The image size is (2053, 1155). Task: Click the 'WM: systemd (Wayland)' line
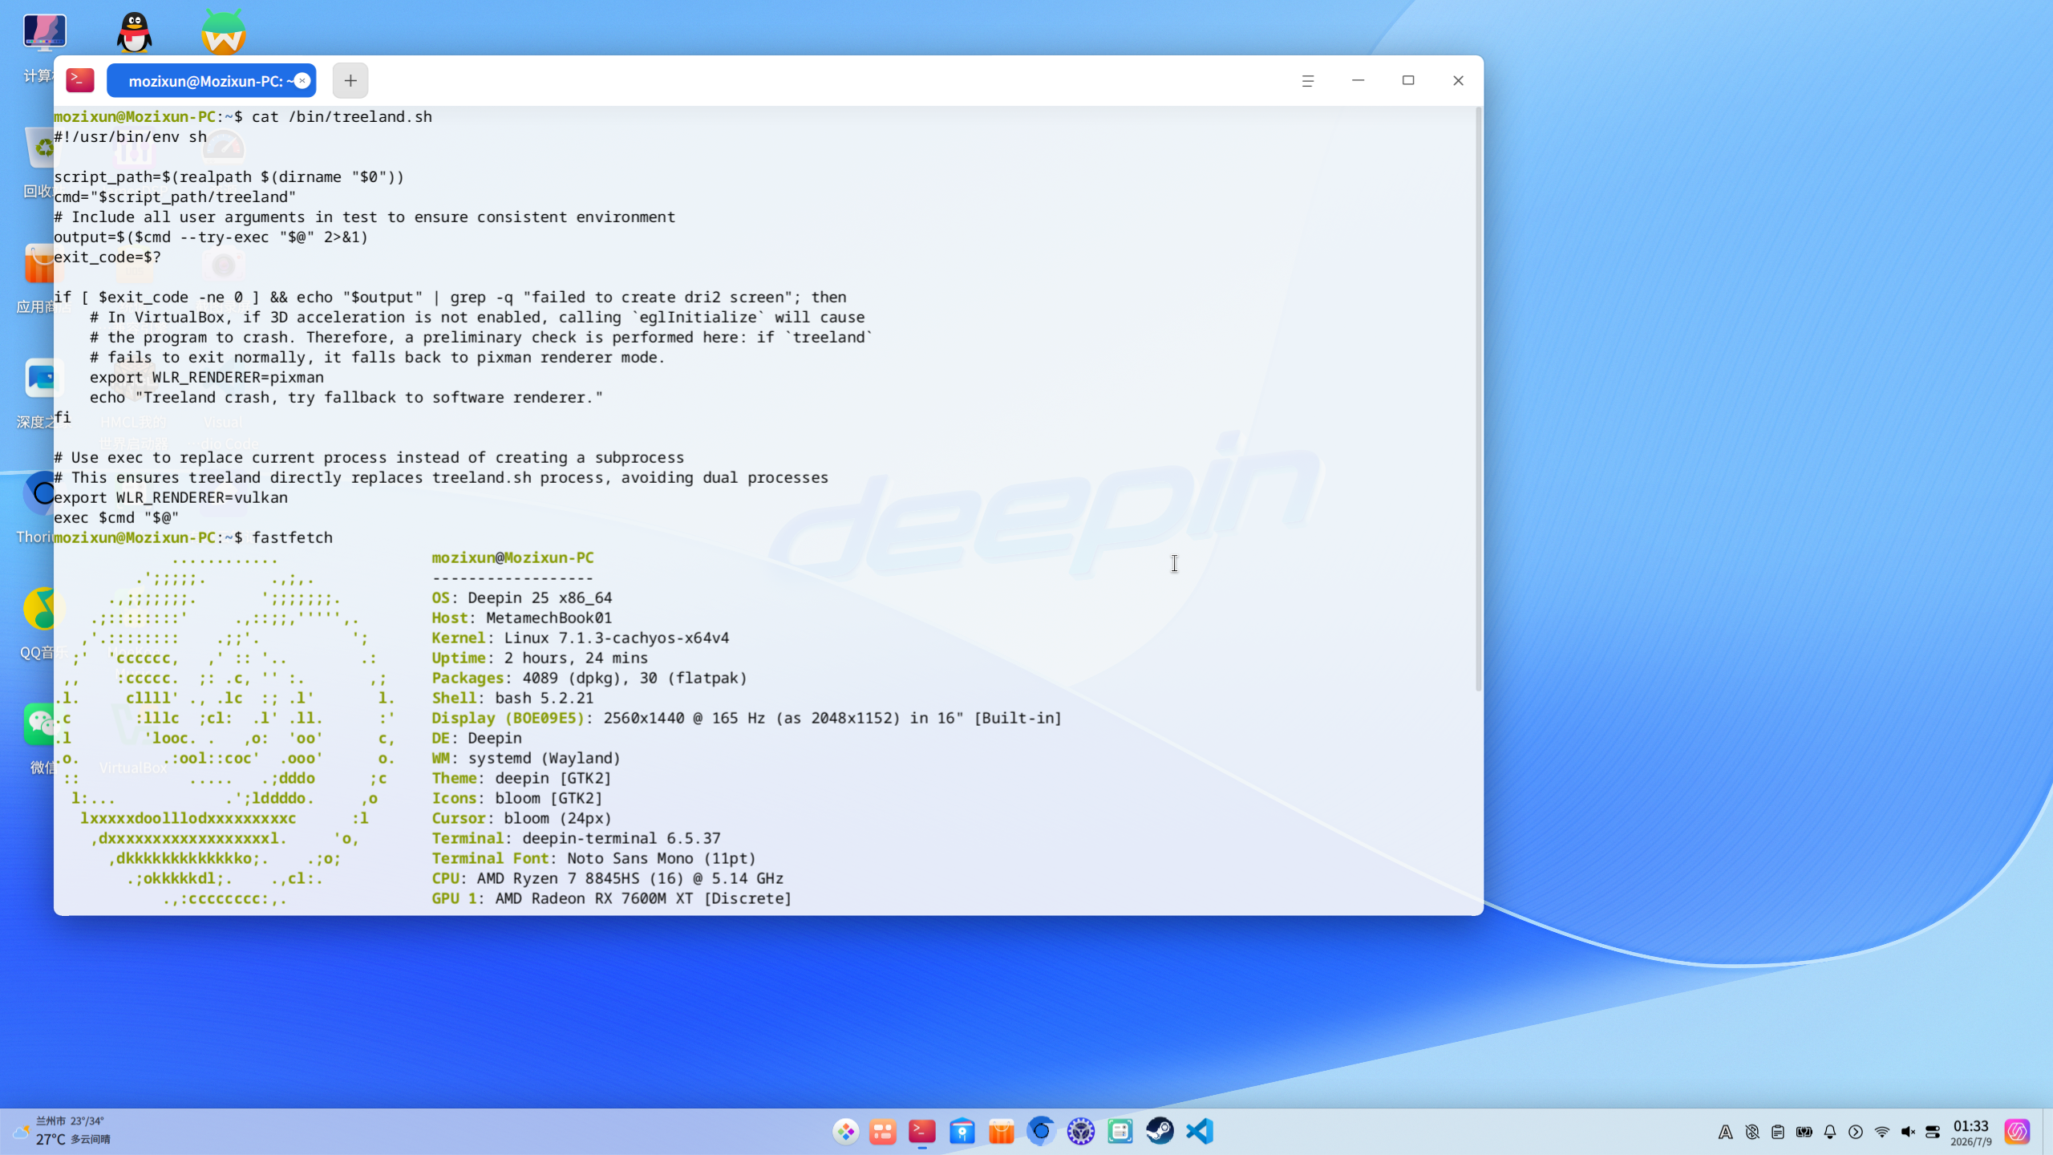[526, 758]
